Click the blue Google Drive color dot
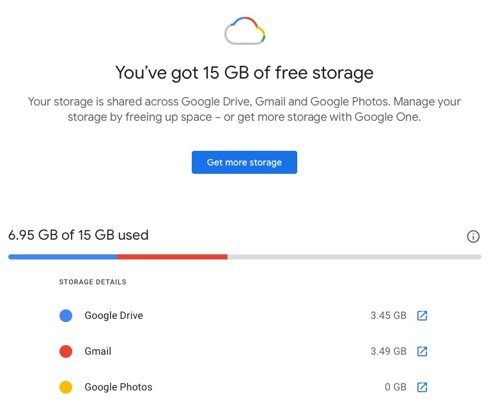The height and width of the screenshot is (409, 489). click(65, 316)
